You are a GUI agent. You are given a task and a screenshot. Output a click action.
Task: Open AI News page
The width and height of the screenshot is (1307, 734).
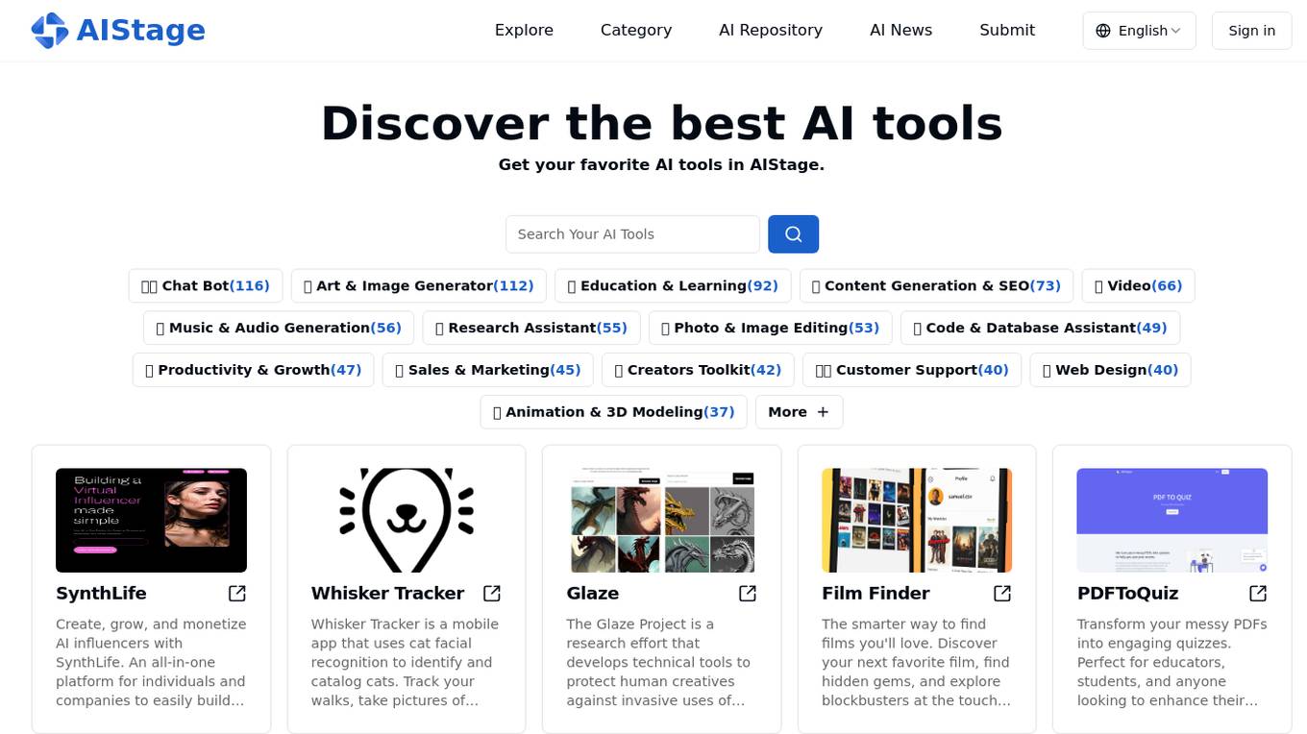pos(900,31)
